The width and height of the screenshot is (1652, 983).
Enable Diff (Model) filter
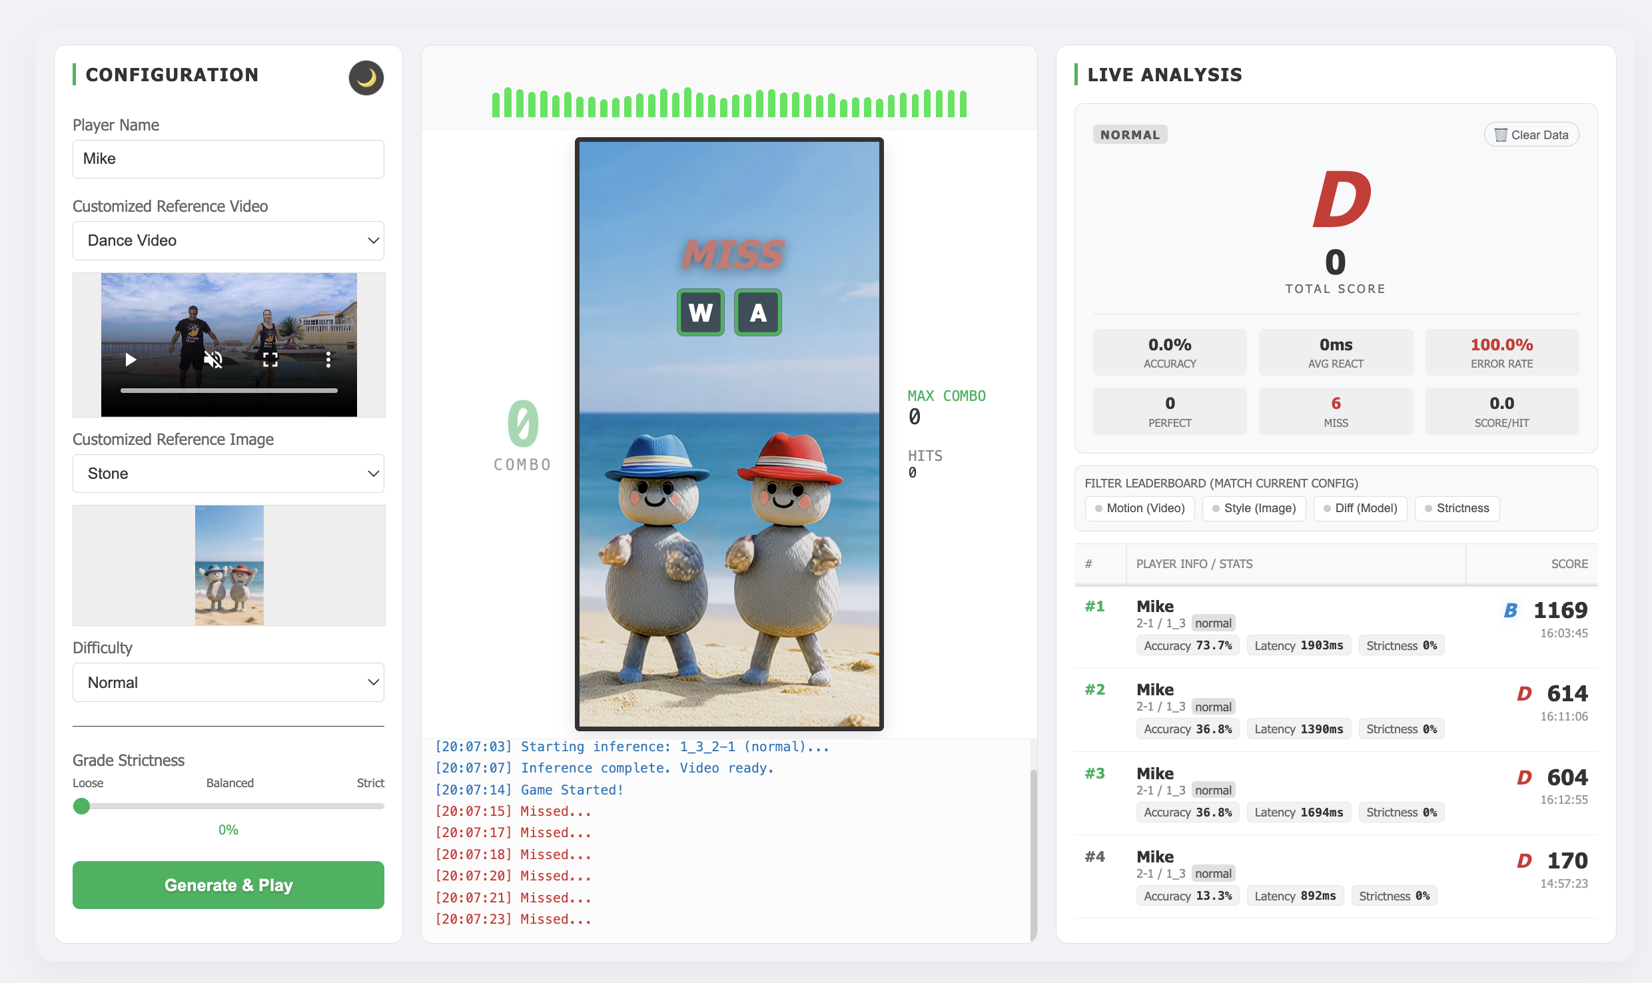1360,508
